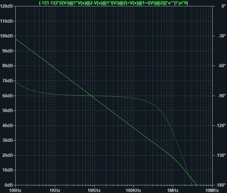Click the -90° phase axis label
The height and width of the screenshot is (193, 227).
pos(222,96)
